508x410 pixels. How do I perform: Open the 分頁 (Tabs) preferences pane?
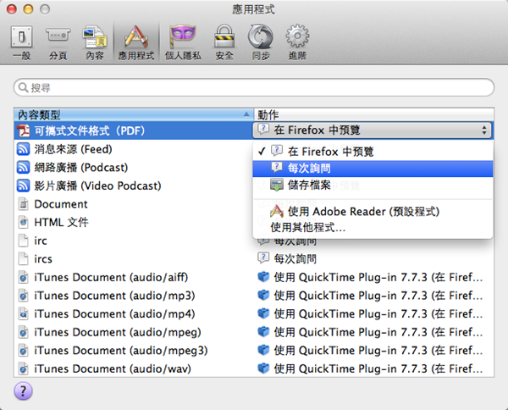click(x=58, y=42)
